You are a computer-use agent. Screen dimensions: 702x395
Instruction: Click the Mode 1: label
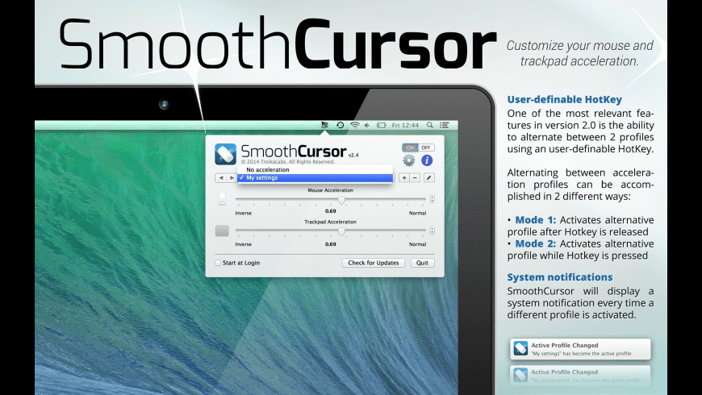[x=536, y=220]
